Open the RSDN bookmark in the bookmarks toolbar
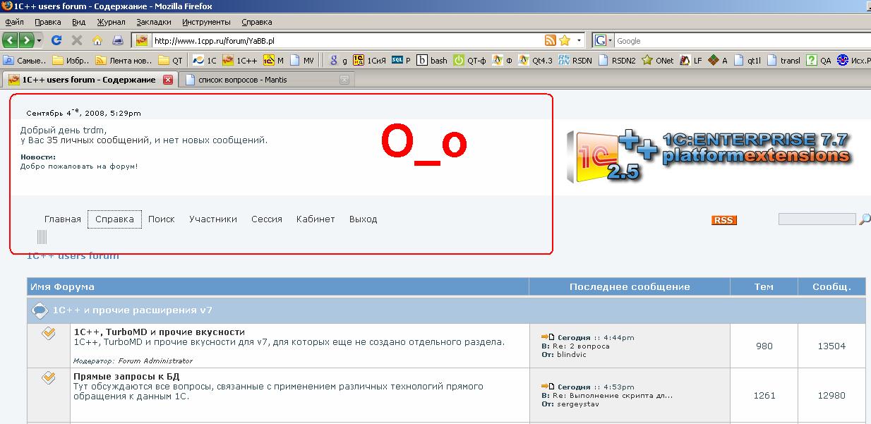Image resolution: width=871 pixels, height=424 pixels. point(575,61)
